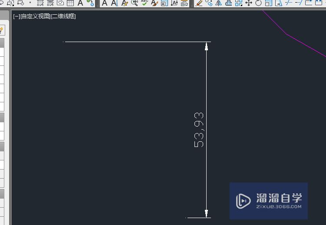Select the 53,93 dimension text
The width and height of the screenshot is (326, 225).
(198, 130)
